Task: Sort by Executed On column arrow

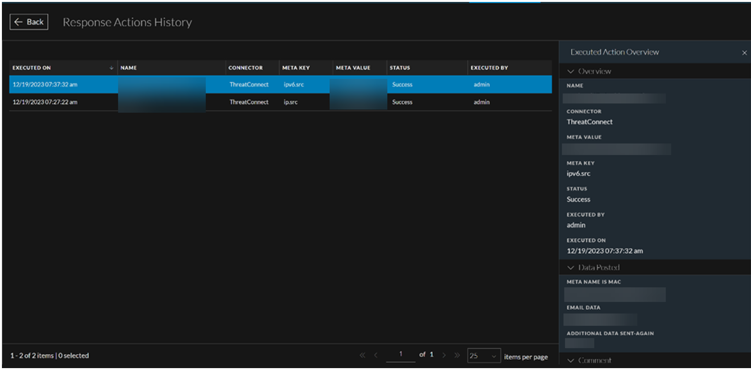Action: pyautogui.click(x=112, y=68)
